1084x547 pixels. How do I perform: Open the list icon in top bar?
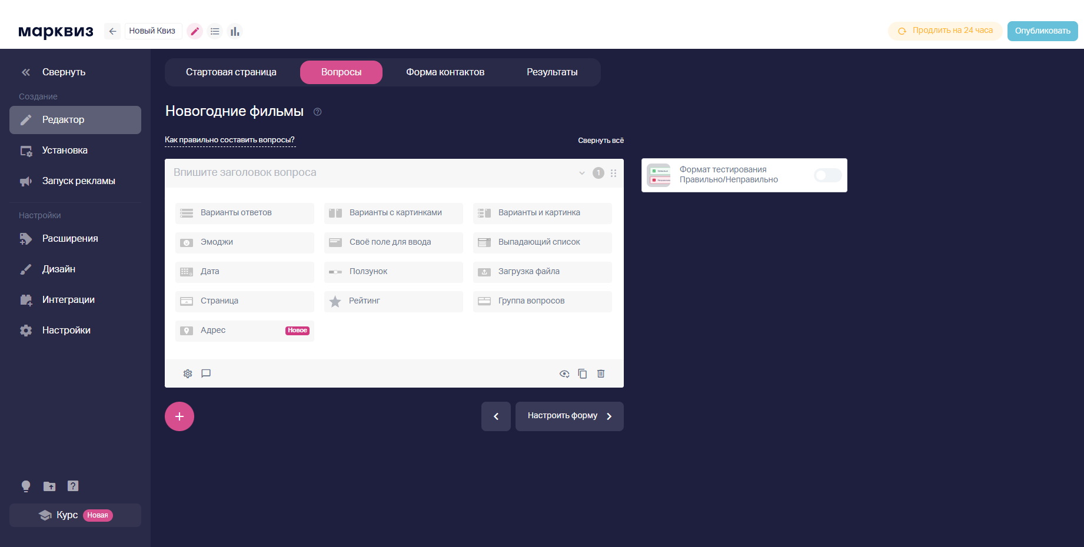click(x=215, y=31)
